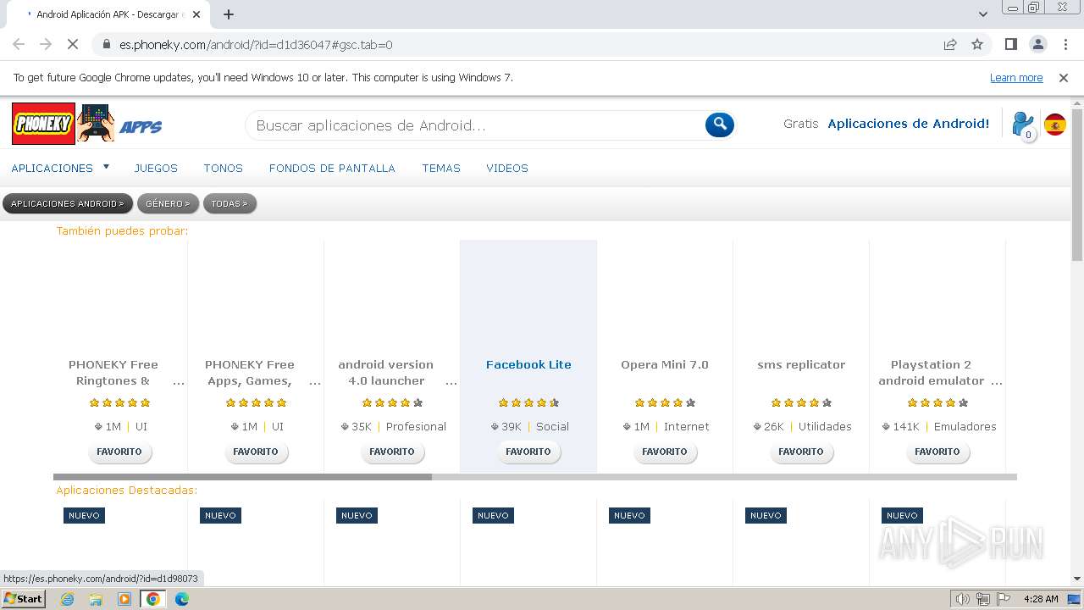
Task: Open the TEMAS section
Action: [x=441, y=168]
